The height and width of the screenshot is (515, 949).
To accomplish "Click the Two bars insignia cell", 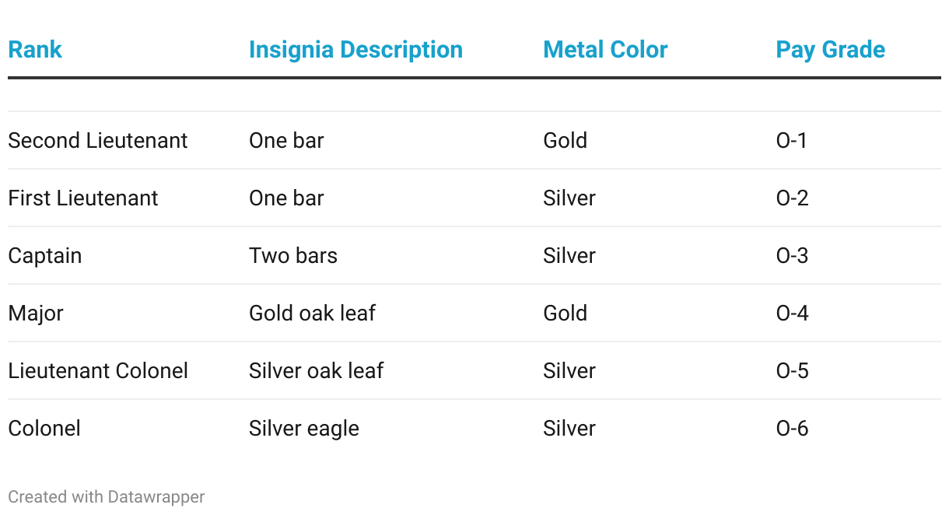I will 293,256.
